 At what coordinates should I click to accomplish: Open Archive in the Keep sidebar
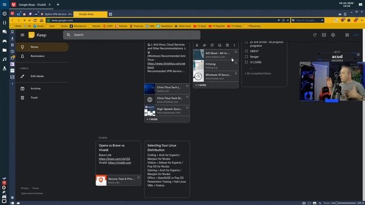(x=42, y=89)
